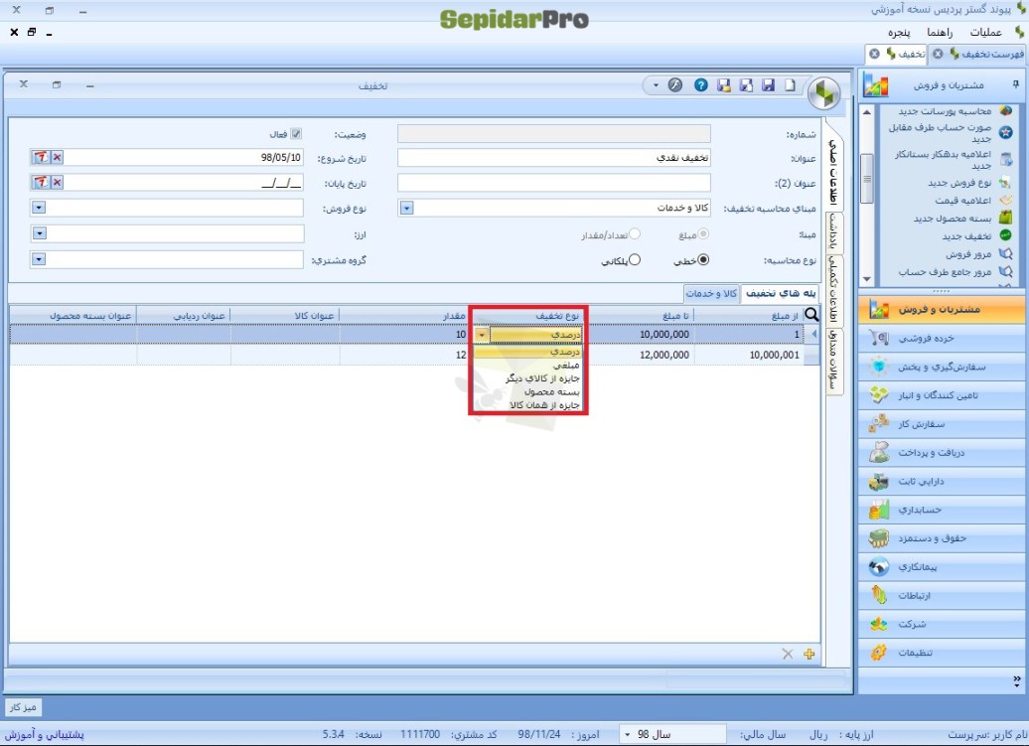Select پلکانی calculation type radio button
The height and width of the screenshot is (746, 1029).
[x=635, y=260]
